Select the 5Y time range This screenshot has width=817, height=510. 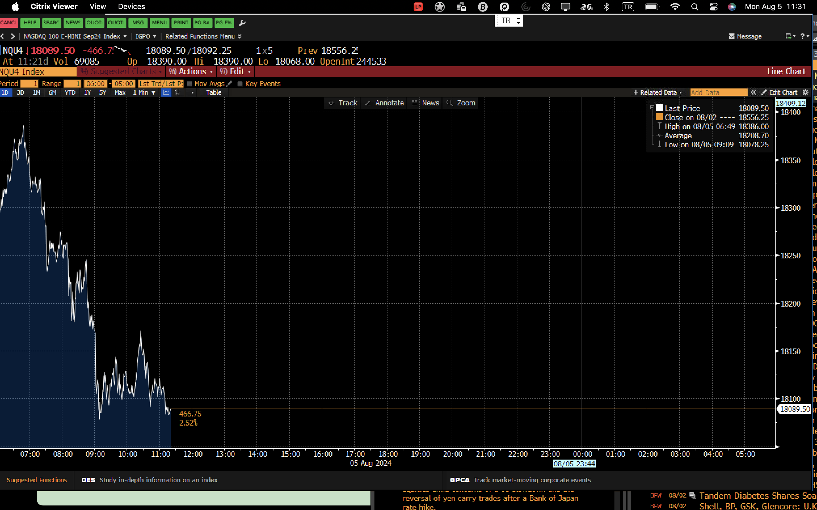tap(103, 92)
